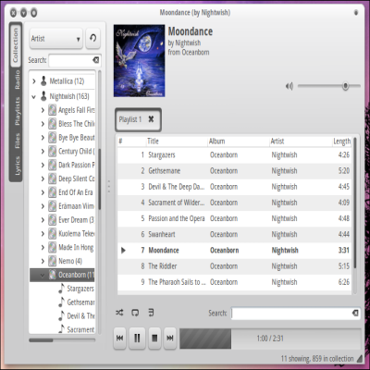Sort playlist by Length column
Screen dimensions: 370x370
point(341,142)
